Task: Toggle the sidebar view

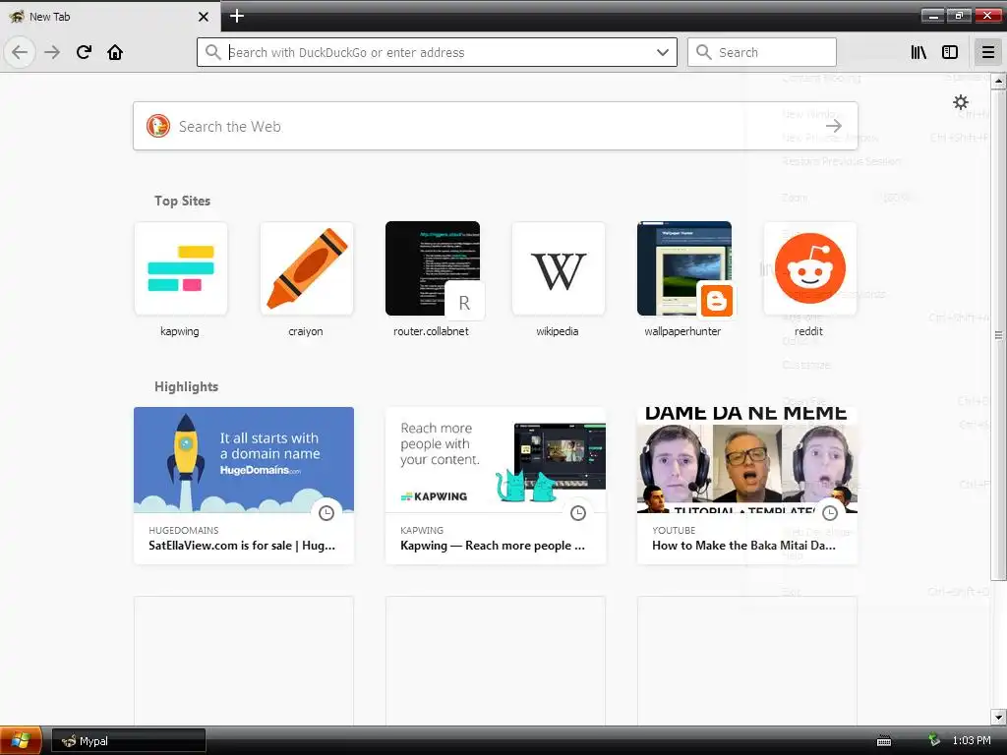Action: click(x=950, y=52)
